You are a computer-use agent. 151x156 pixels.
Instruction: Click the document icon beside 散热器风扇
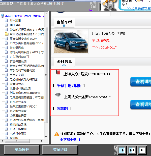(6, 47)
